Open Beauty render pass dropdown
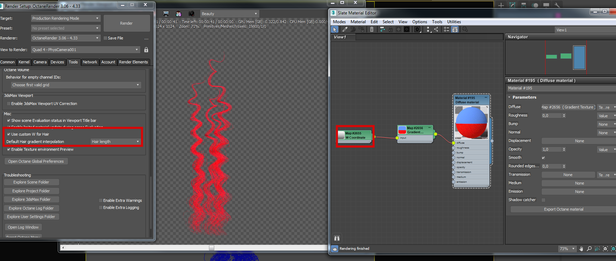The height and width of the screenshot is (261, 616). coord(229,14)
